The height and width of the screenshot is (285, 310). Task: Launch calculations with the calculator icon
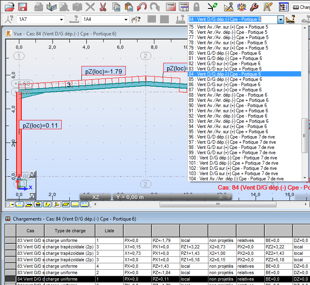171,7
